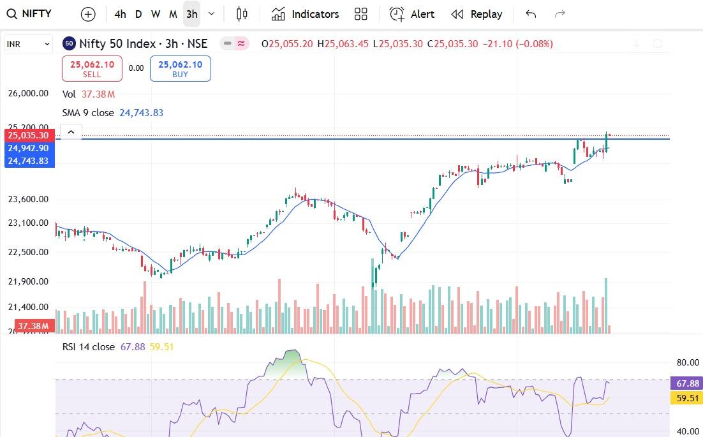
Task: Select the RSI 14 close legend
Action: [x=118, y=347]
